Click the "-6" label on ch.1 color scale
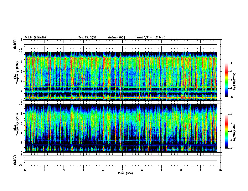This screenshot has height=191, width=248. point(231,63)
